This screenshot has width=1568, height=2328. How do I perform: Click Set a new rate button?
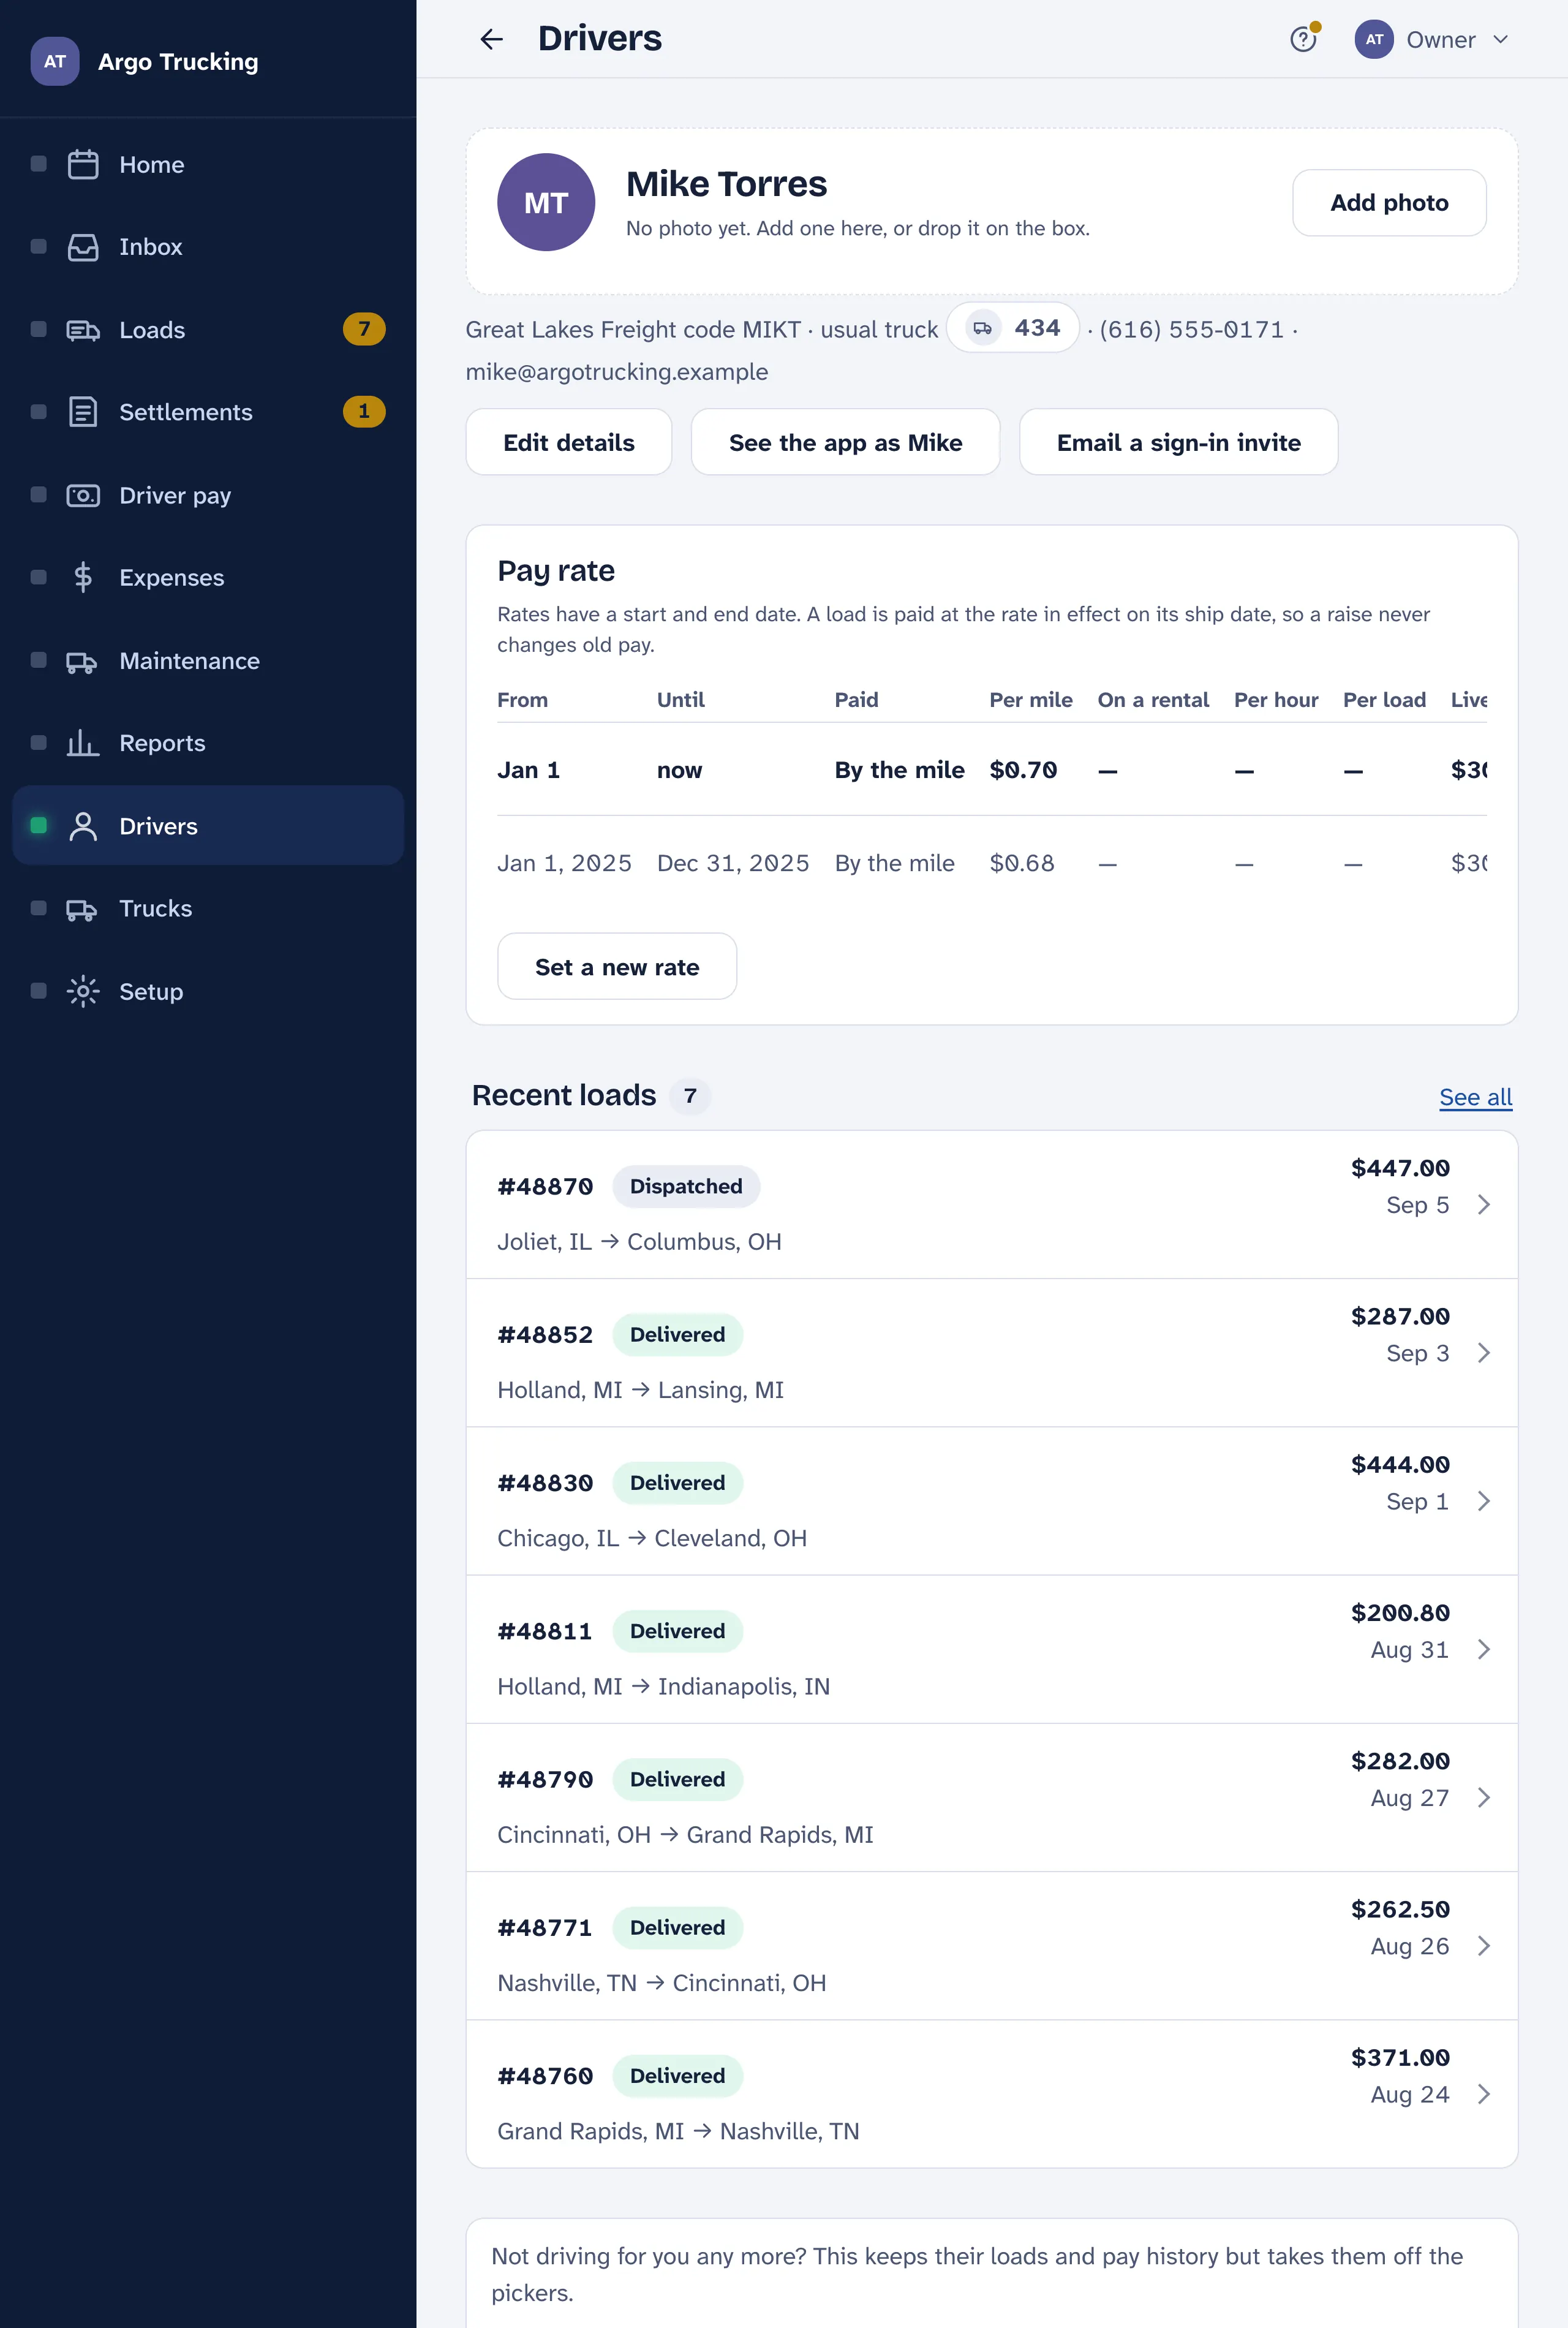pyautogui.click(x=617, y=966)
